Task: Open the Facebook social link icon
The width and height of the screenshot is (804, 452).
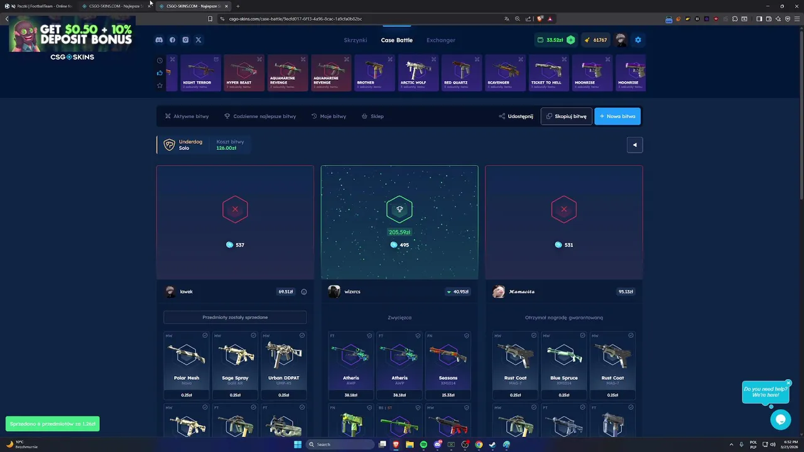Action: 172,40
